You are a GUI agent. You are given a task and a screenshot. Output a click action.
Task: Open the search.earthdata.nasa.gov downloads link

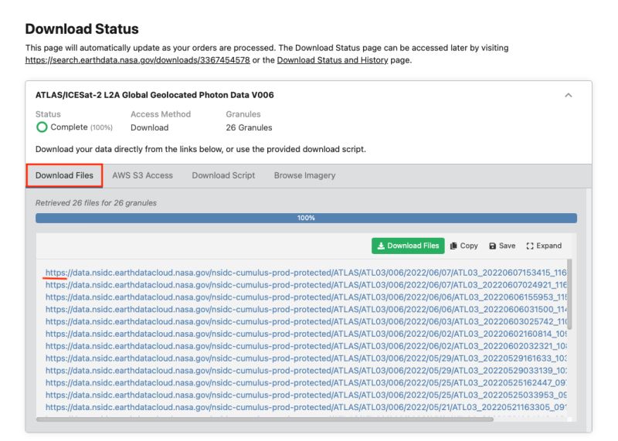coord(138,60)
